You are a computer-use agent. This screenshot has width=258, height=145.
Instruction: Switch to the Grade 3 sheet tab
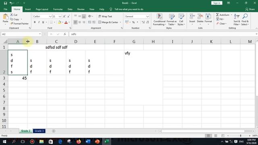click(x=39, y=131)
